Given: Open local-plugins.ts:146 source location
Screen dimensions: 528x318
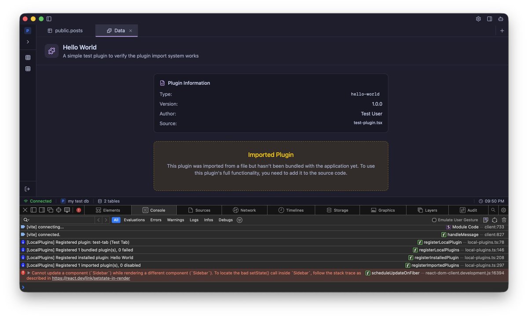Looking at the screenshot, I should coord(484,250).
